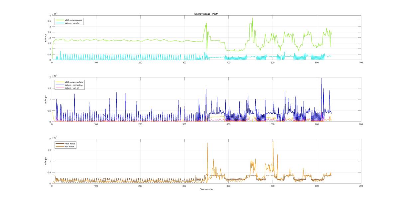Click the dark blue line sample beside 'Iridium - connecting'

pyautogui.click(x=60, y=85)
